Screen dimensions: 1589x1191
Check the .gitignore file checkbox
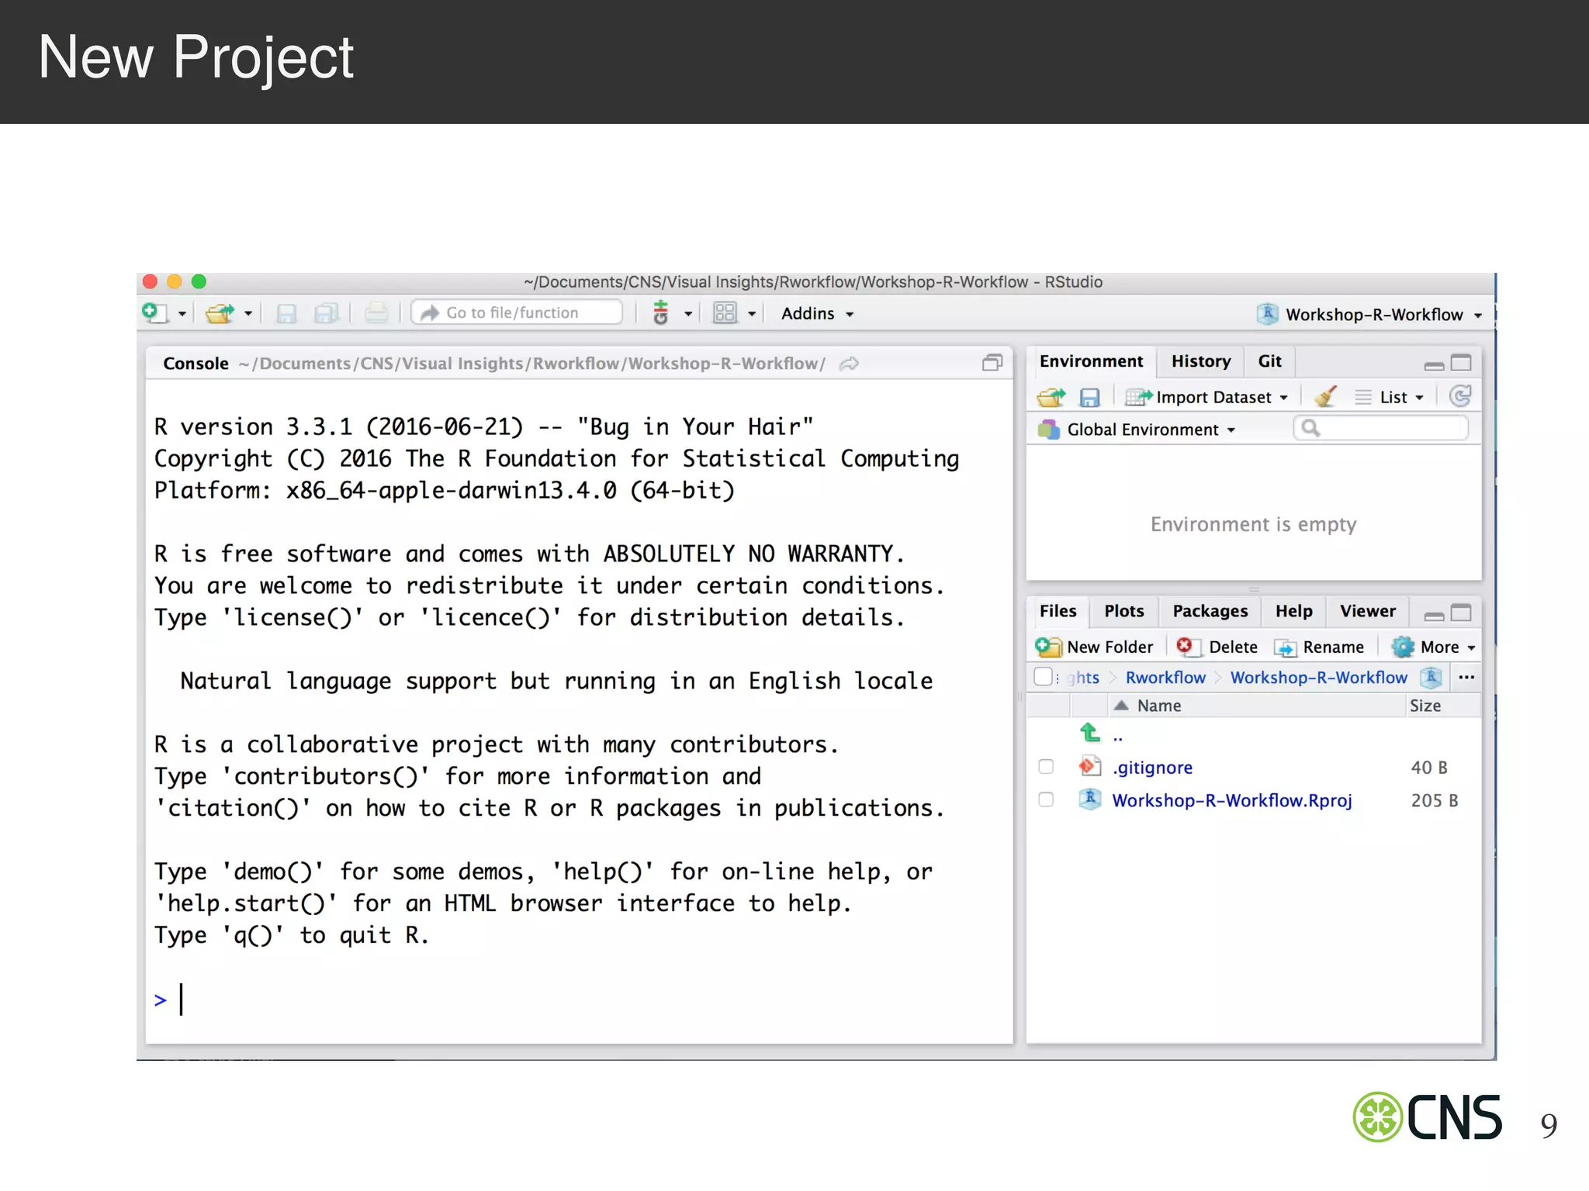[1046, 767]
